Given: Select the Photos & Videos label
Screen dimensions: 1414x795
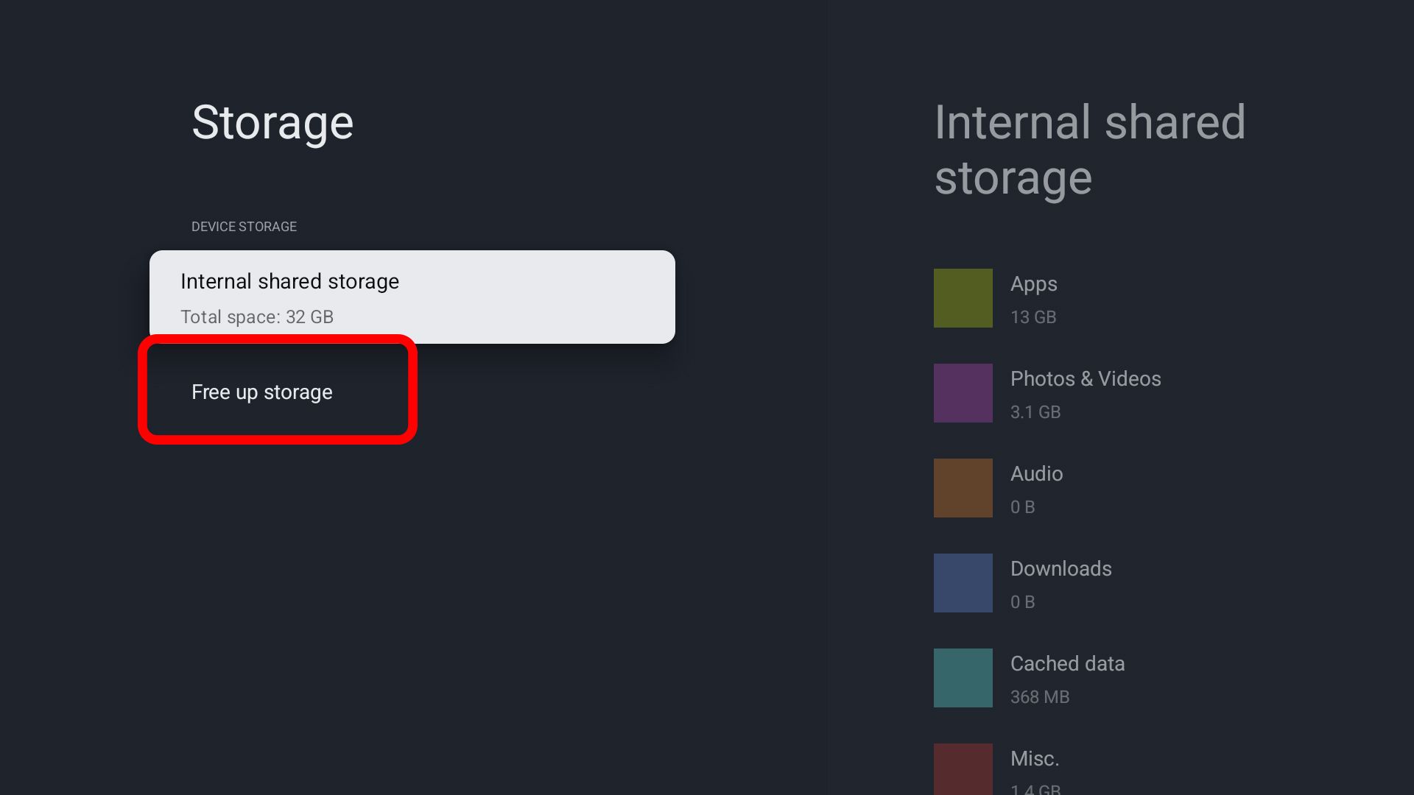Looking at the screenshot, I should pos(1086,378).
